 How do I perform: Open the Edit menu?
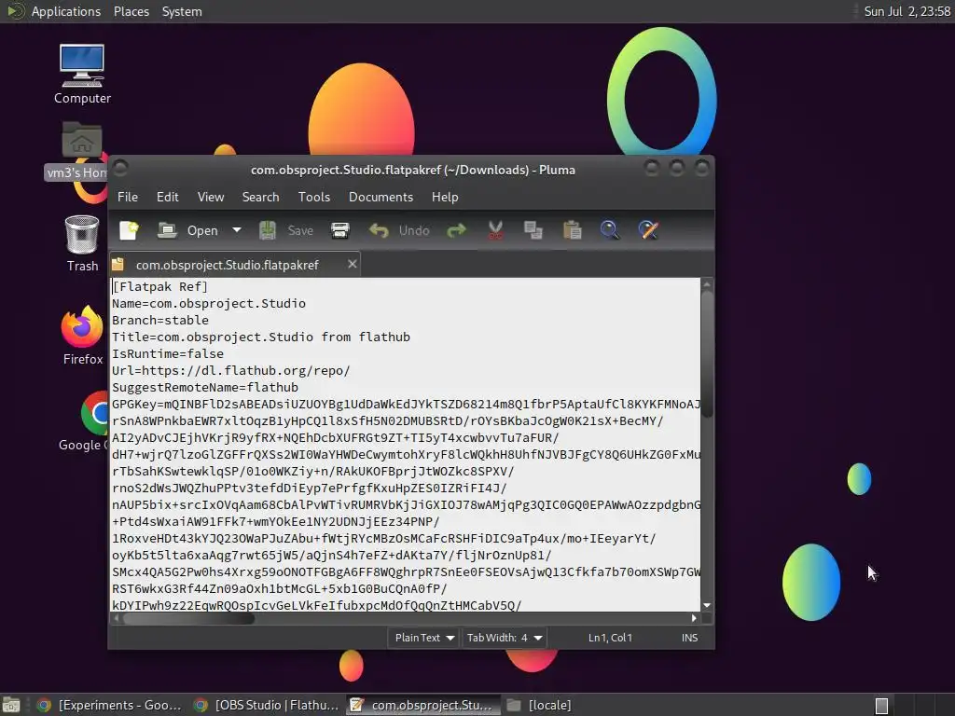point(168,198)
